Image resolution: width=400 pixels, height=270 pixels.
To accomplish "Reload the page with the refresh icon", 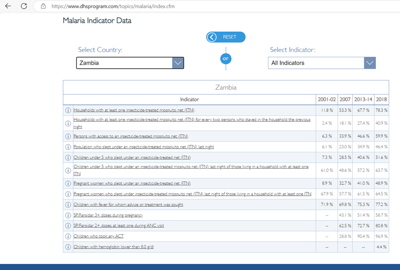I will (x=24, y=6).
